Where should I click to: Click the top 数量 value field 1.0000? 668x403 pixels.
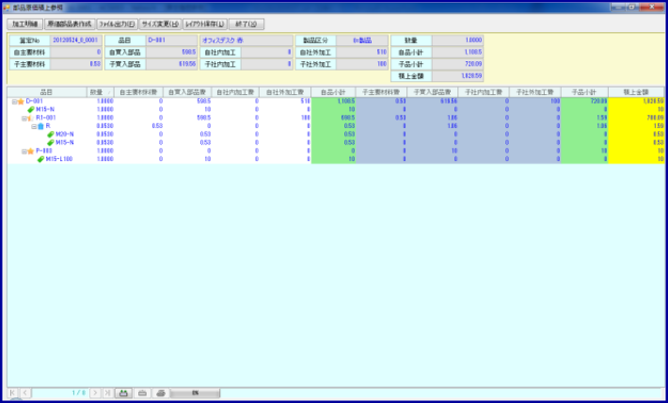tap(457, 40)
